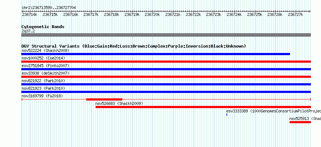
Task: Open the esv33938 (deSmith2007) red variant bar
Action: pyautogui.click(x=166, y=77)
